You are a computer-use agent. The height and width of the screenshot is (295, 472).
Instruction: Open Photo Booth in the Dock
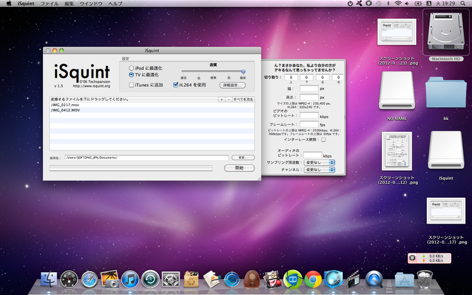point(272,279)
